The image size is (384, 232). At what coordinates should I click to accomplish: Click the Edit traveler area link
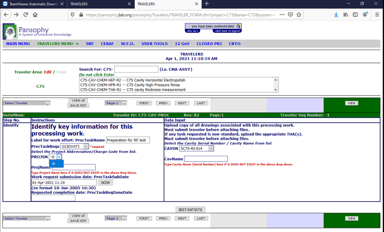[x=48, y=72]
